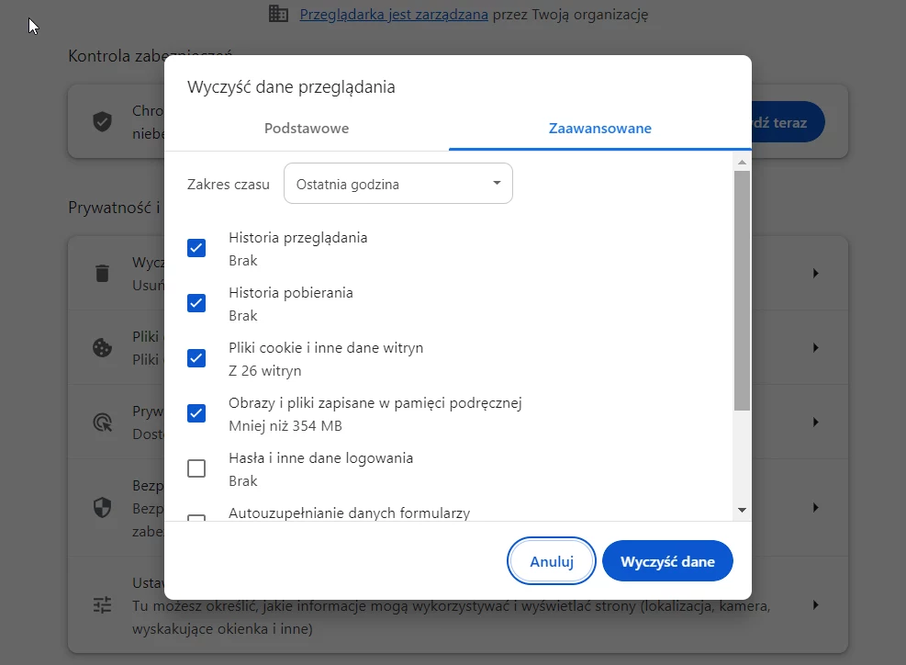
Task: Click the 'Zakres czasu' label
Action: point(229,185)
